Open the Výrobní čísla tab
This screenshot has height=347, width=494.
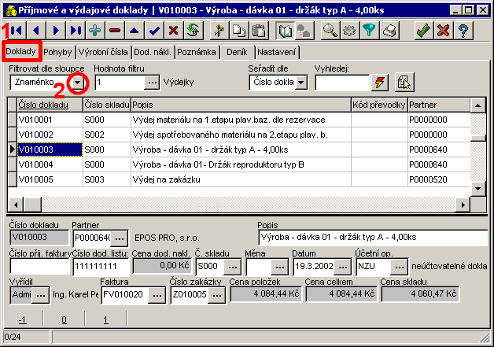tap(103, 52)
